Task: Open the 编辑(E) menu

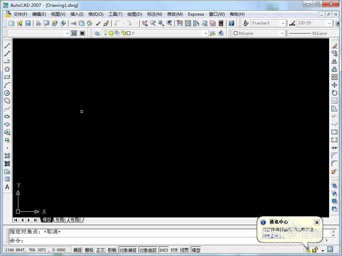Action: (x=39, y=14)
